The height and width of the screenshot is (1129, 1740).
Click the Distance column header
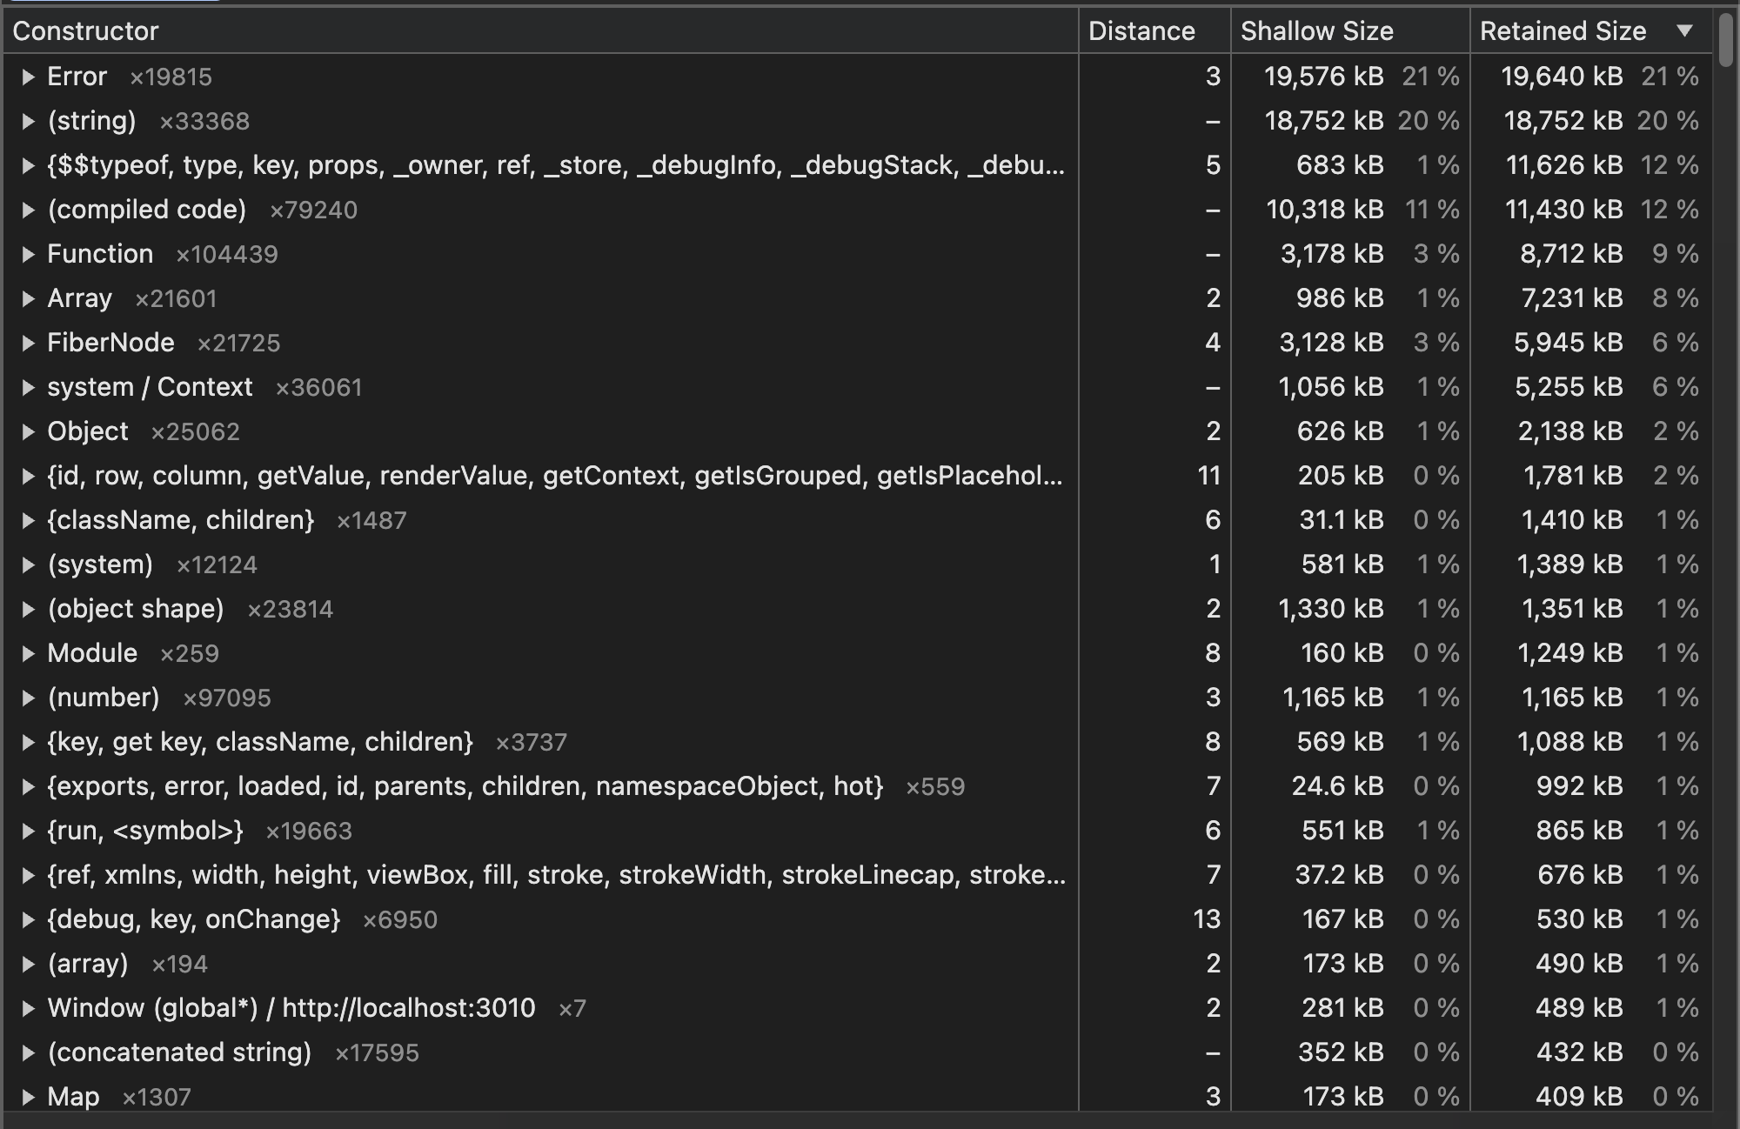click(x=1141, y=31)
